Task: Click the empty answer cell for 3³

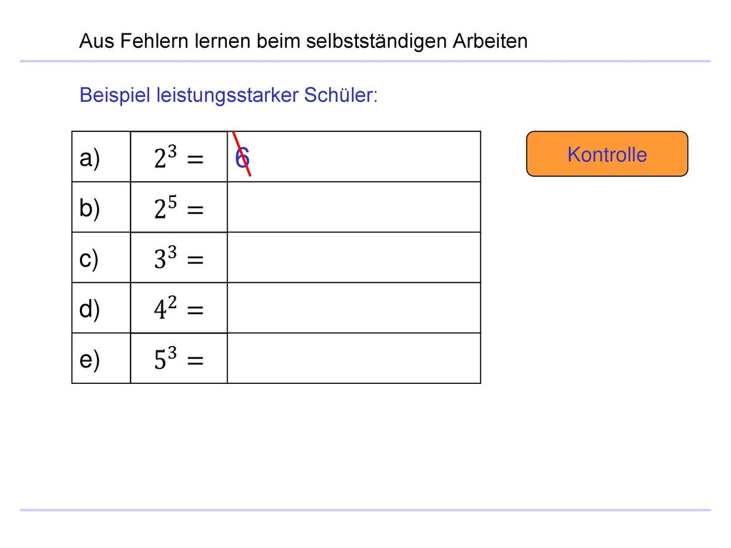Action: pyautogui.click(x=354, y=257)
